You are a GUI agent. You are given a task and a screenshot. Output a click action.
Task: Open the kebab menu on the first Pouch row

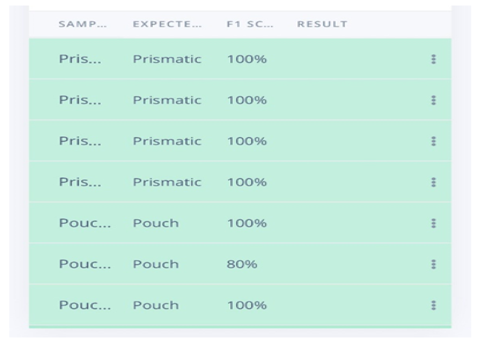(434, 223)
